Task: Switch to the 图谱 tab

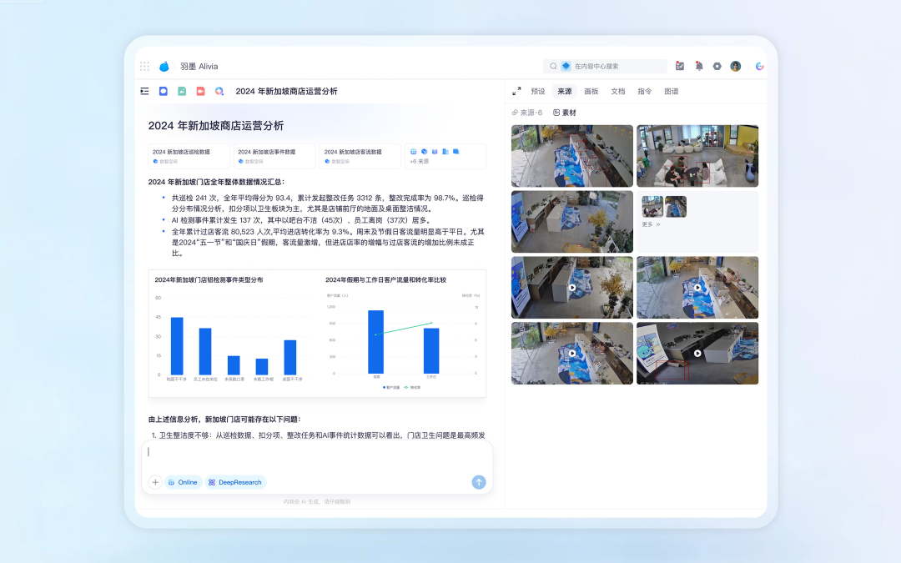Action: (x=671, y=92)
